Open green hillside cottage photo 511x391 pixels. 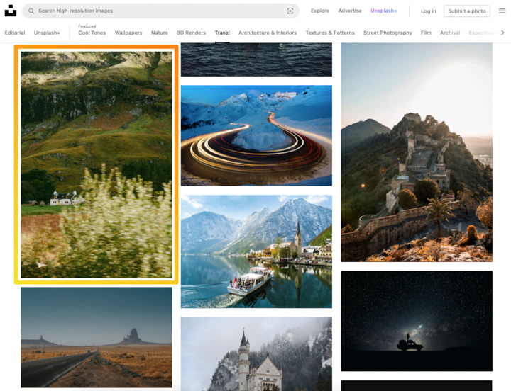point(96,164)
